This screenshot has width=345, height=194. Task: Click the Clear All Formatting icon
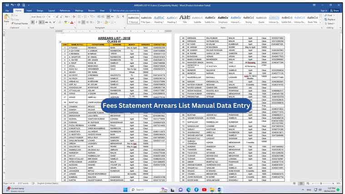(x=75, y=17)
